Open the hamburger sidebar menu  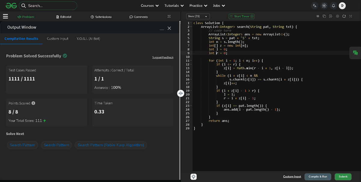pos(5,17)
